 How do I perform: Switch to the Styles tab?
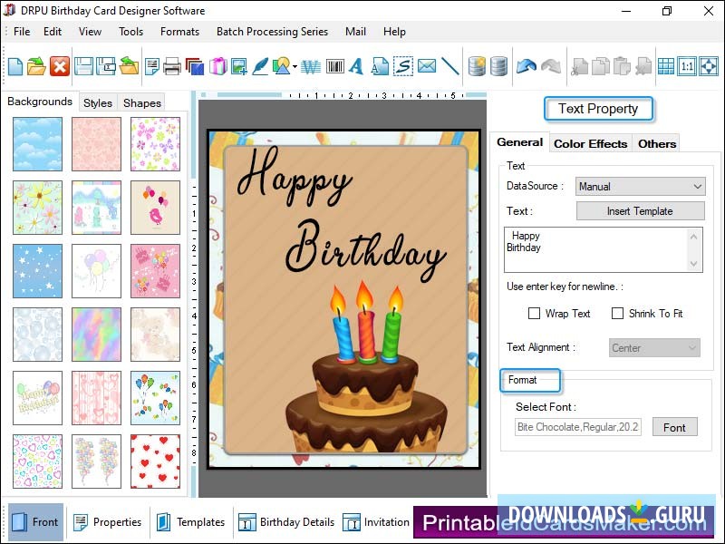coord(98,102)
